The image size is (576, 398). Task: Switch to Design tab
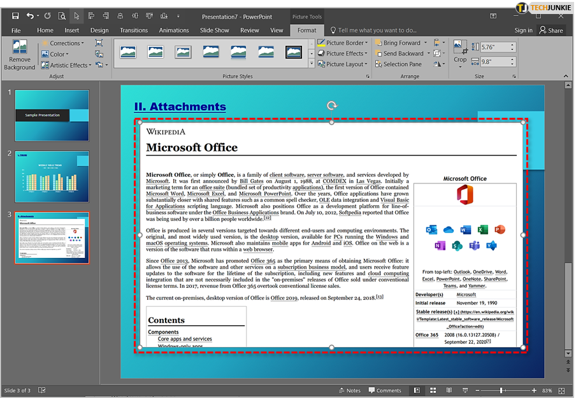[x=99, y=30]
